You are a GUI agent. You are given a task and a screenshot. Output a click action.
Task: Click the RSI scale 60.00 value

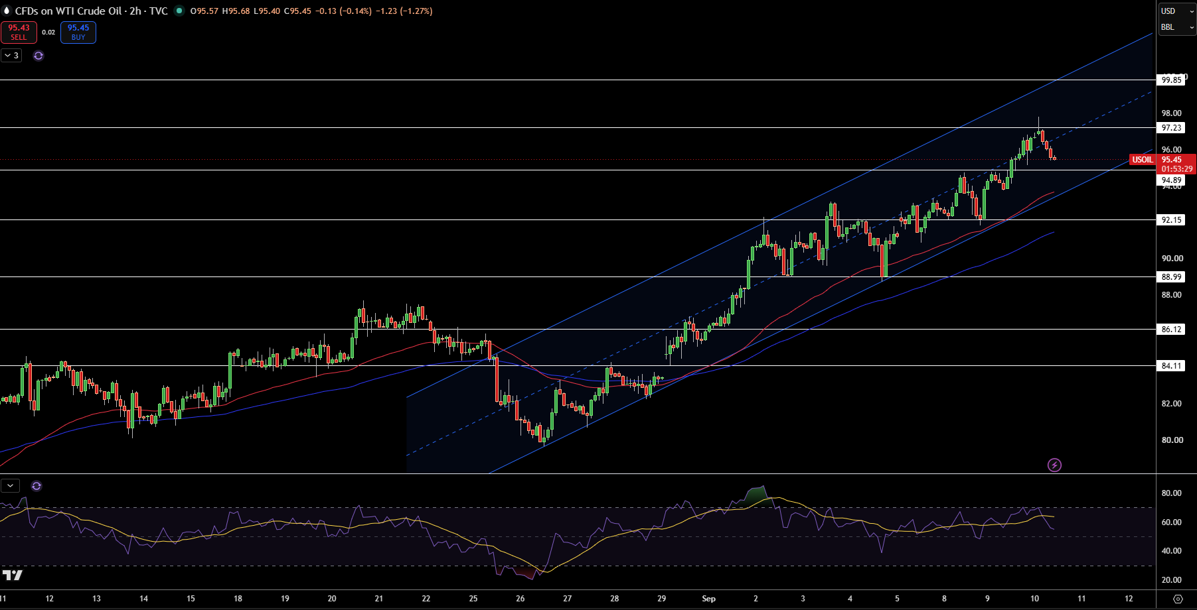1172,522
